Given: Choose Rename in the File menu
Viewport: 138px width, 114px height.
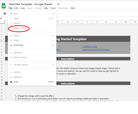Looking at the screenshot, I should point(18,53).
